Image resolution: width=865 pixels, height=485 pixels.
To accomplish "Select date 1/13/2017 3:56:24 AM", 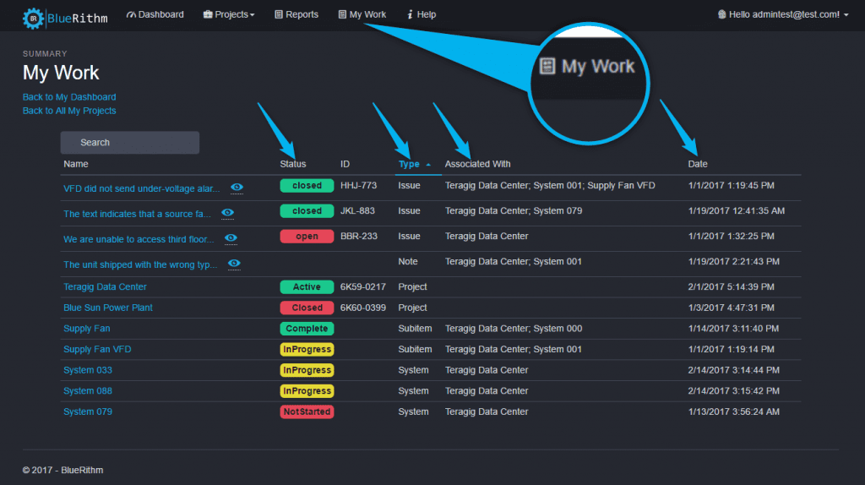I will (x=734, y=411).
